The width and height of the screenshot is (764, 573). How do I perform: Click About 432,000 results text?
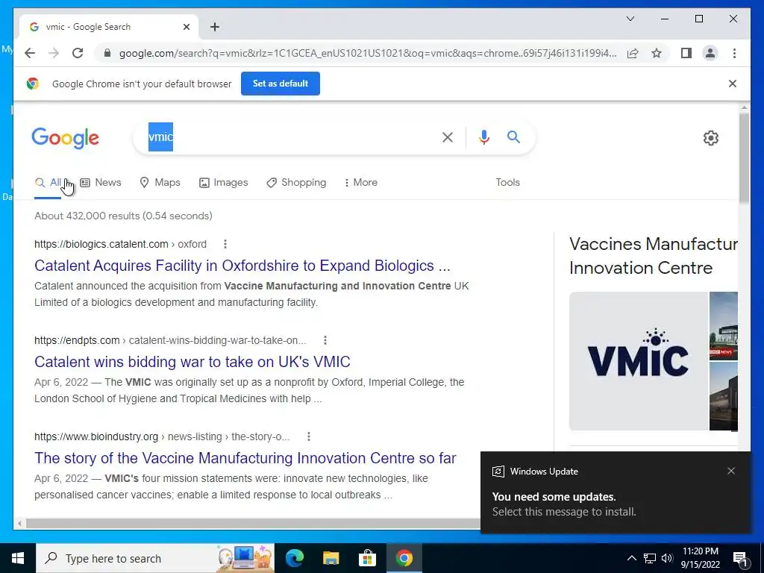123,216
